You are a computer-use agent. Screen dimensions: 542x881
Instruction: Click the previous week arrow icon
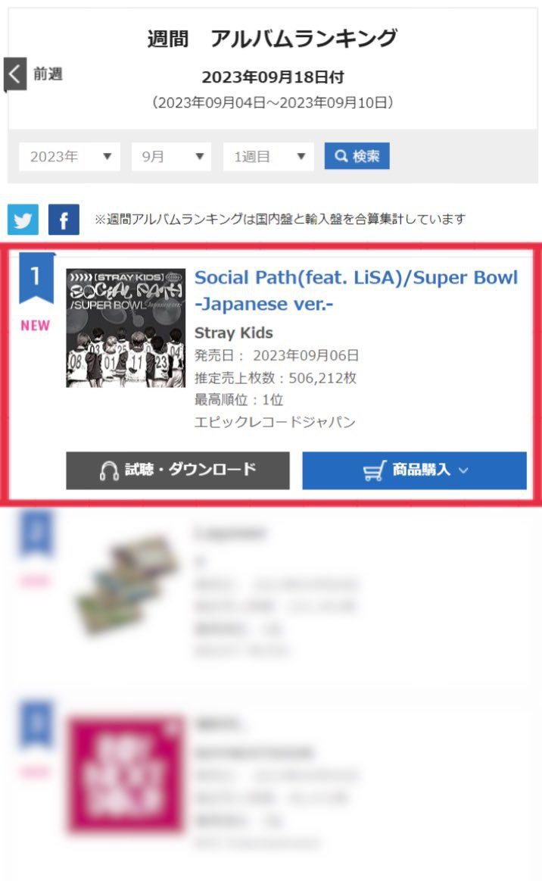point(15,74)
